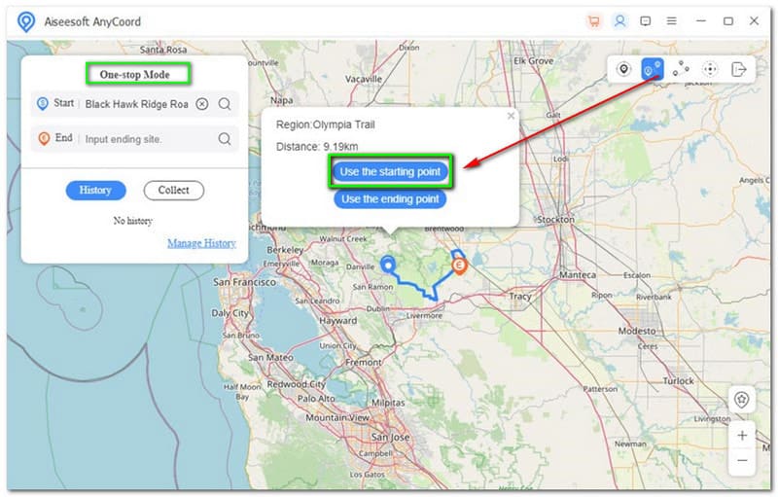
Task: Click the San Jose map label
Action: pyautogui.click(x=390, y=438)
